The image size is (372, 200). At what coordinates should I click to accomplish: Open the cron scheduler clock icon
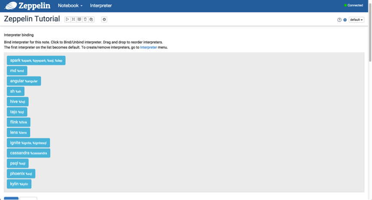click(104, 19)
